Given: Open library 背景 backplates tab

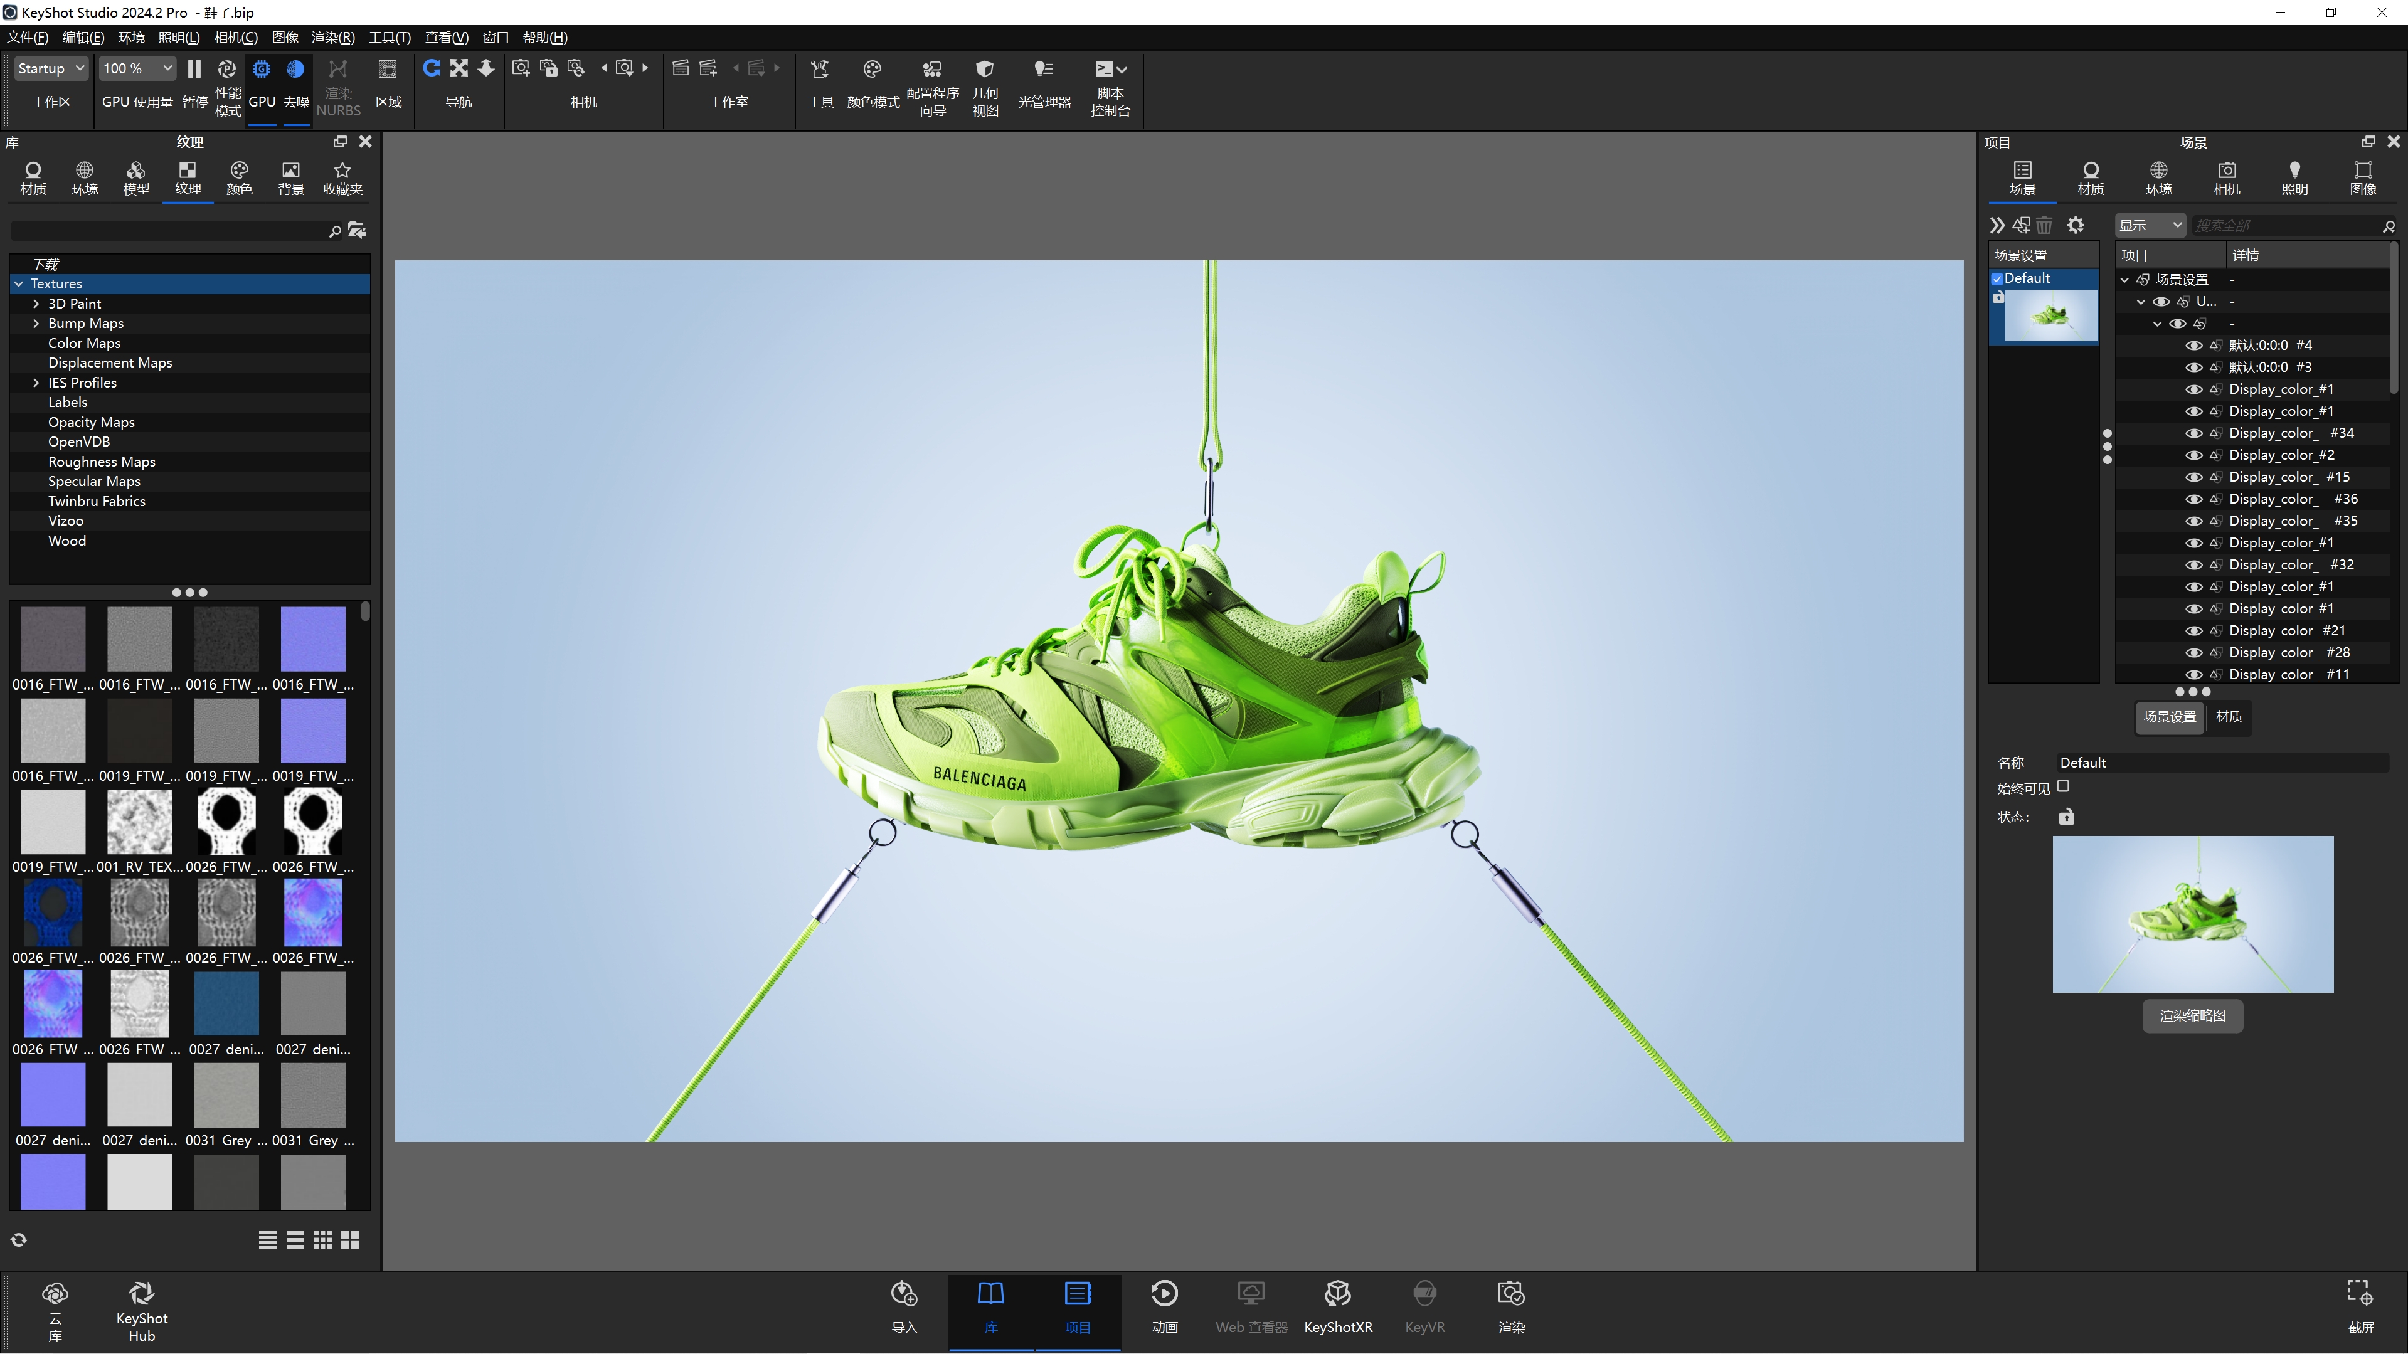Looking at the screenshot, I should click(292, 177).
